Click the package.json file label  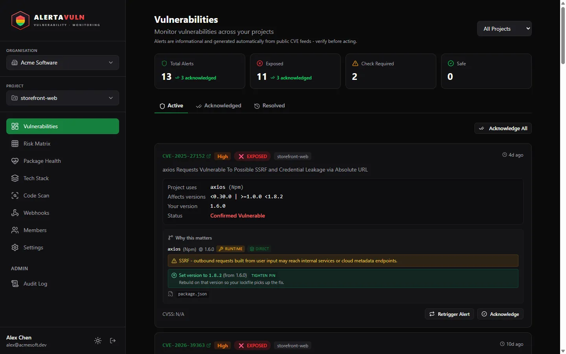(192, 294)
